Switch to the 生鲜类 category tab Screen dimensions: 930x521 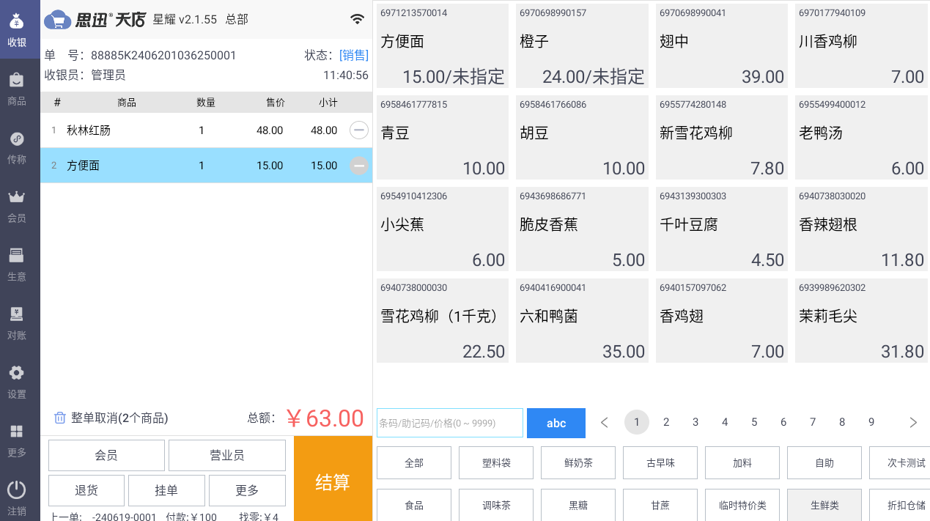coord(824,506)
